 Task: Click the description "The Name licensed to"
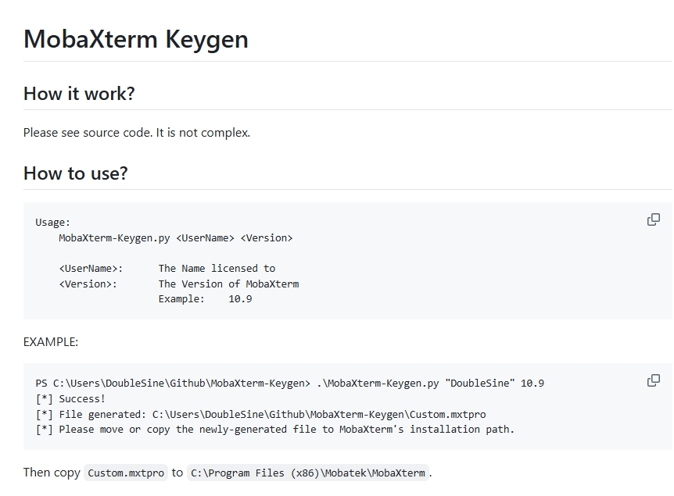[217, 269]
